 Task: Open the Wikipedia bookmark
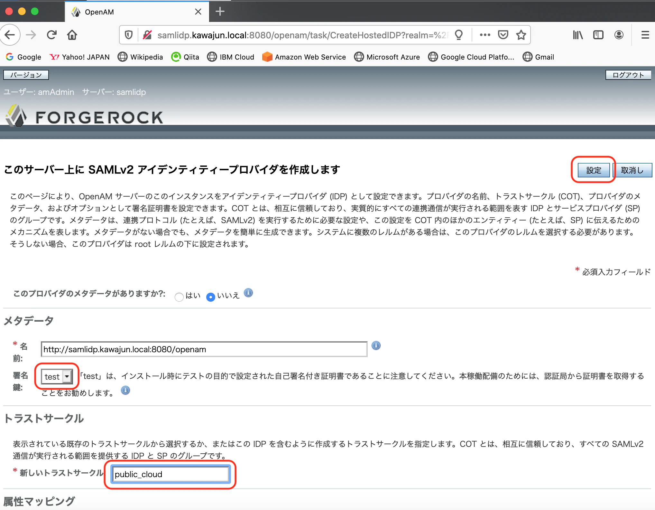coord(140,57)
